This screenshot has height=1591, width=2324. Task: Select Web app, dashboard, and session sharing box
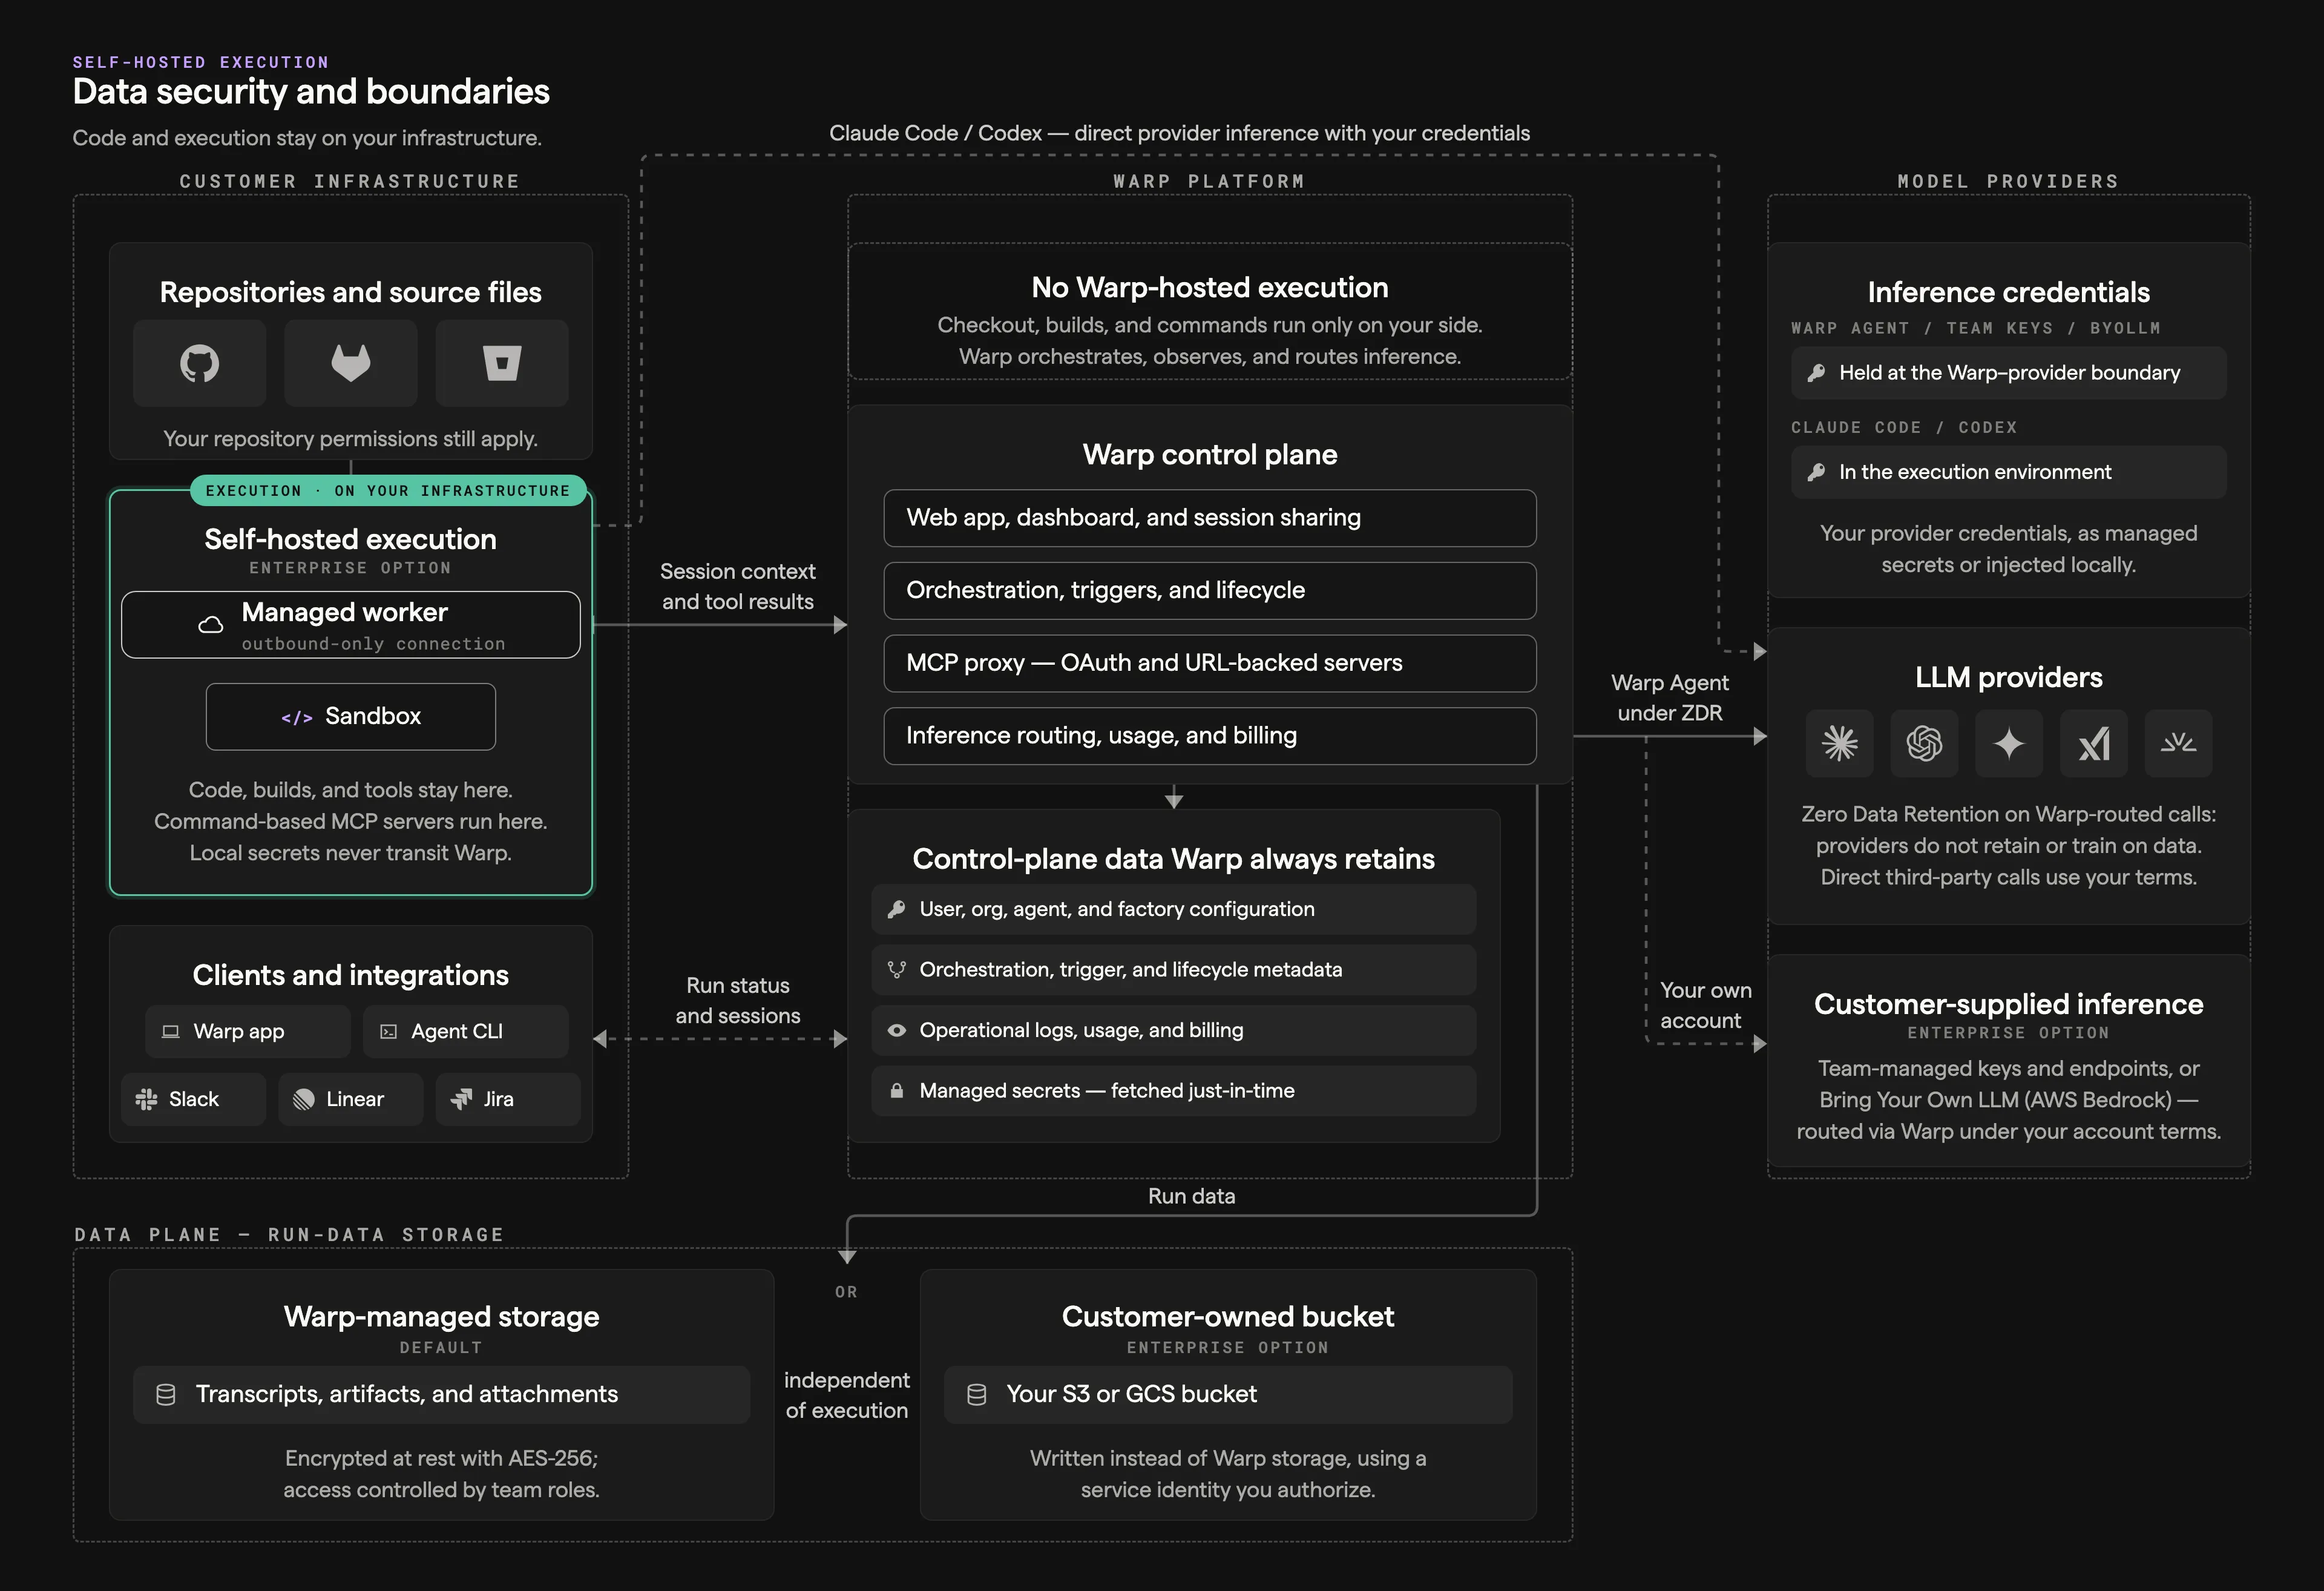1210,518
